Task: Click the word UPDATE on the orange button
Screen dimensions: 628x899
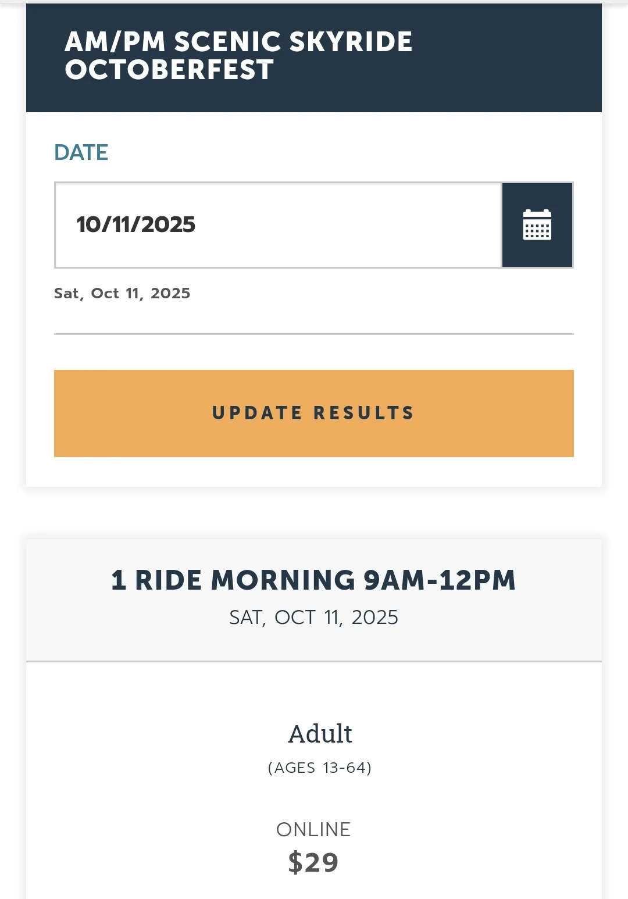Action: (257, 413)
